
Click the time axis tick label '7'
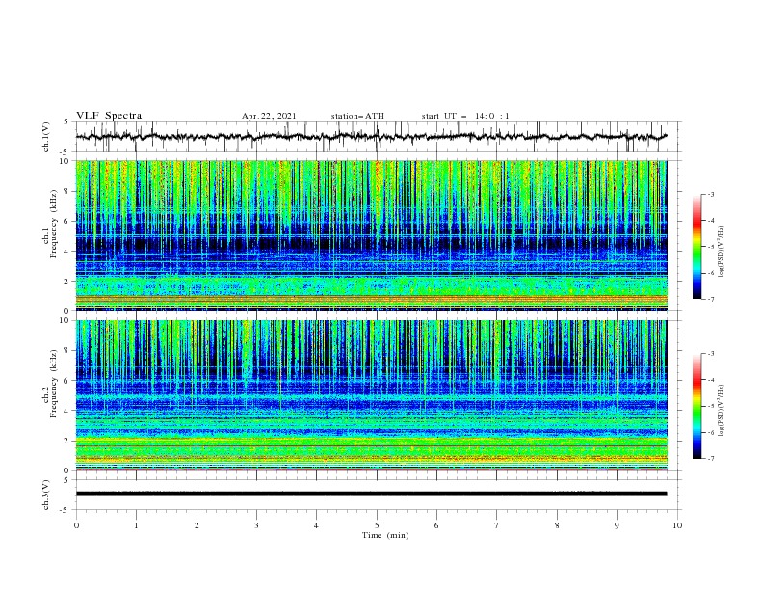point(497,525)
